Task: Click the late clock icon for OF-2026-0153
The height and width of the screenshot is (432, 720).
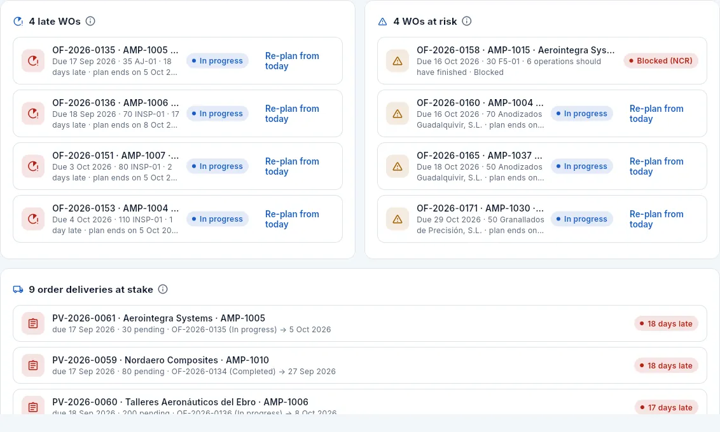Action: 33,219
